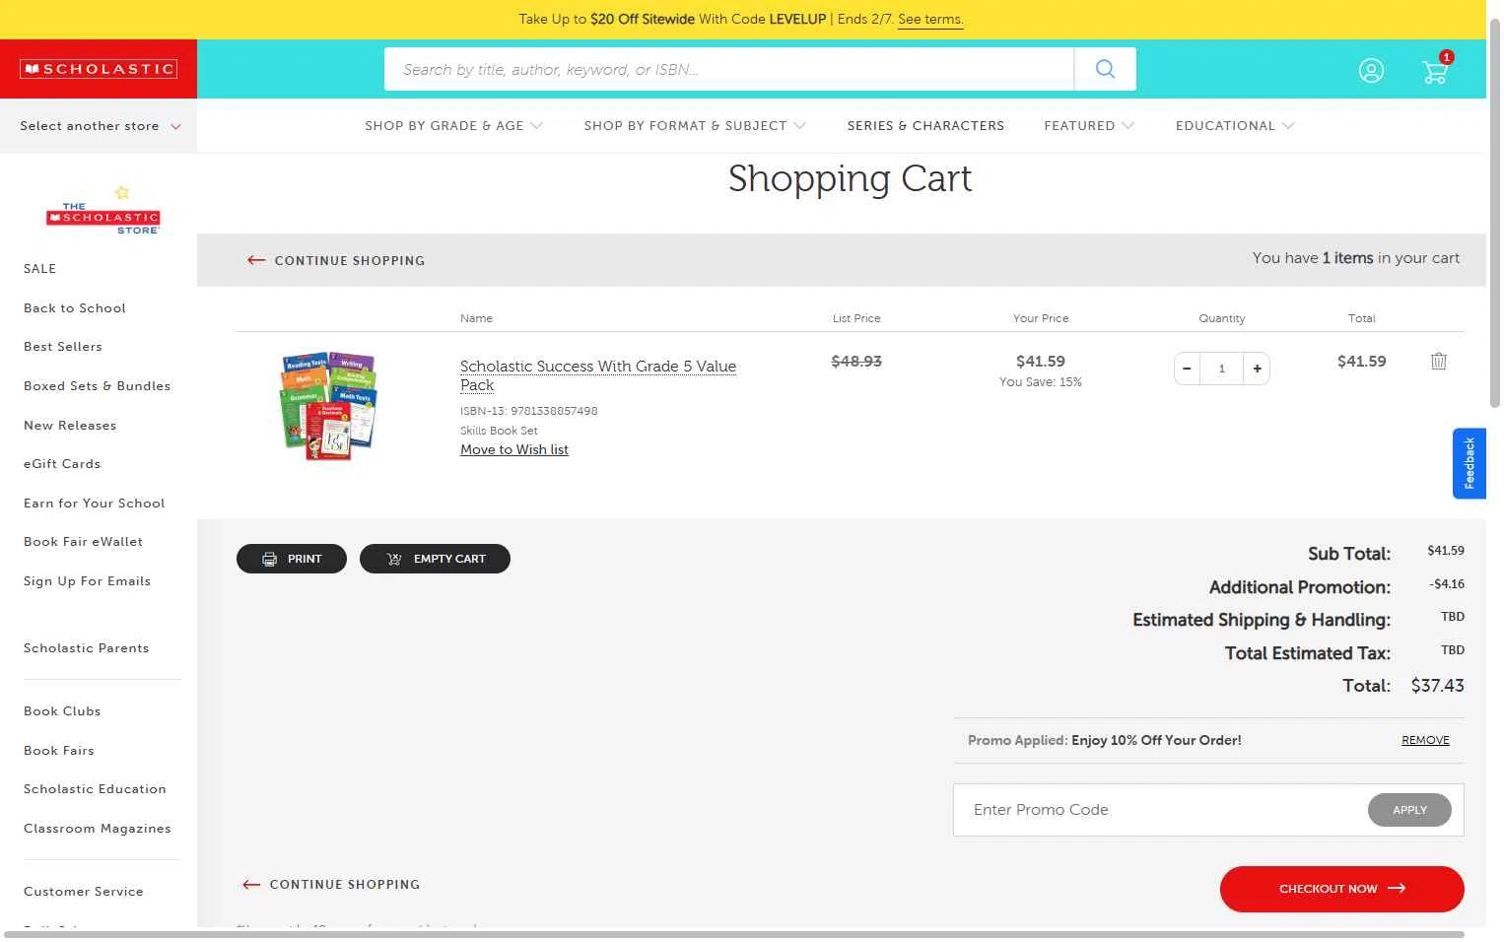Click the Total $37.43 amount

(1438, 686)
